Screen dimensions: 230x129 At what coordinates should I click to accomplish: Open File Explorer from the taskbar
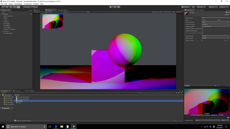tap(62, 126)
